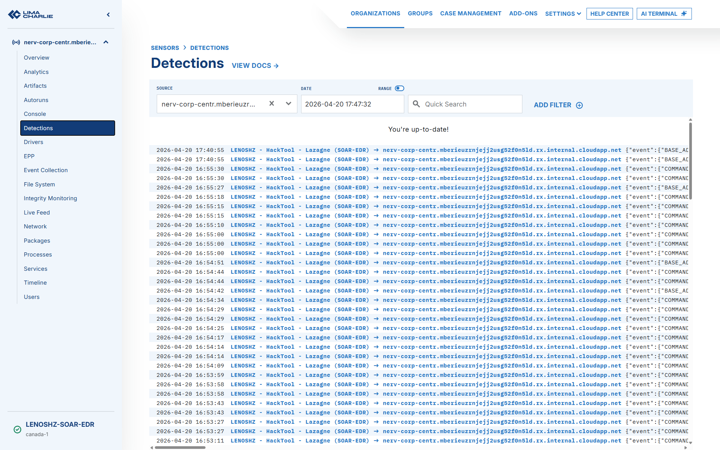Open the Help Center button

pyautogui.click(x=609, y=14)
